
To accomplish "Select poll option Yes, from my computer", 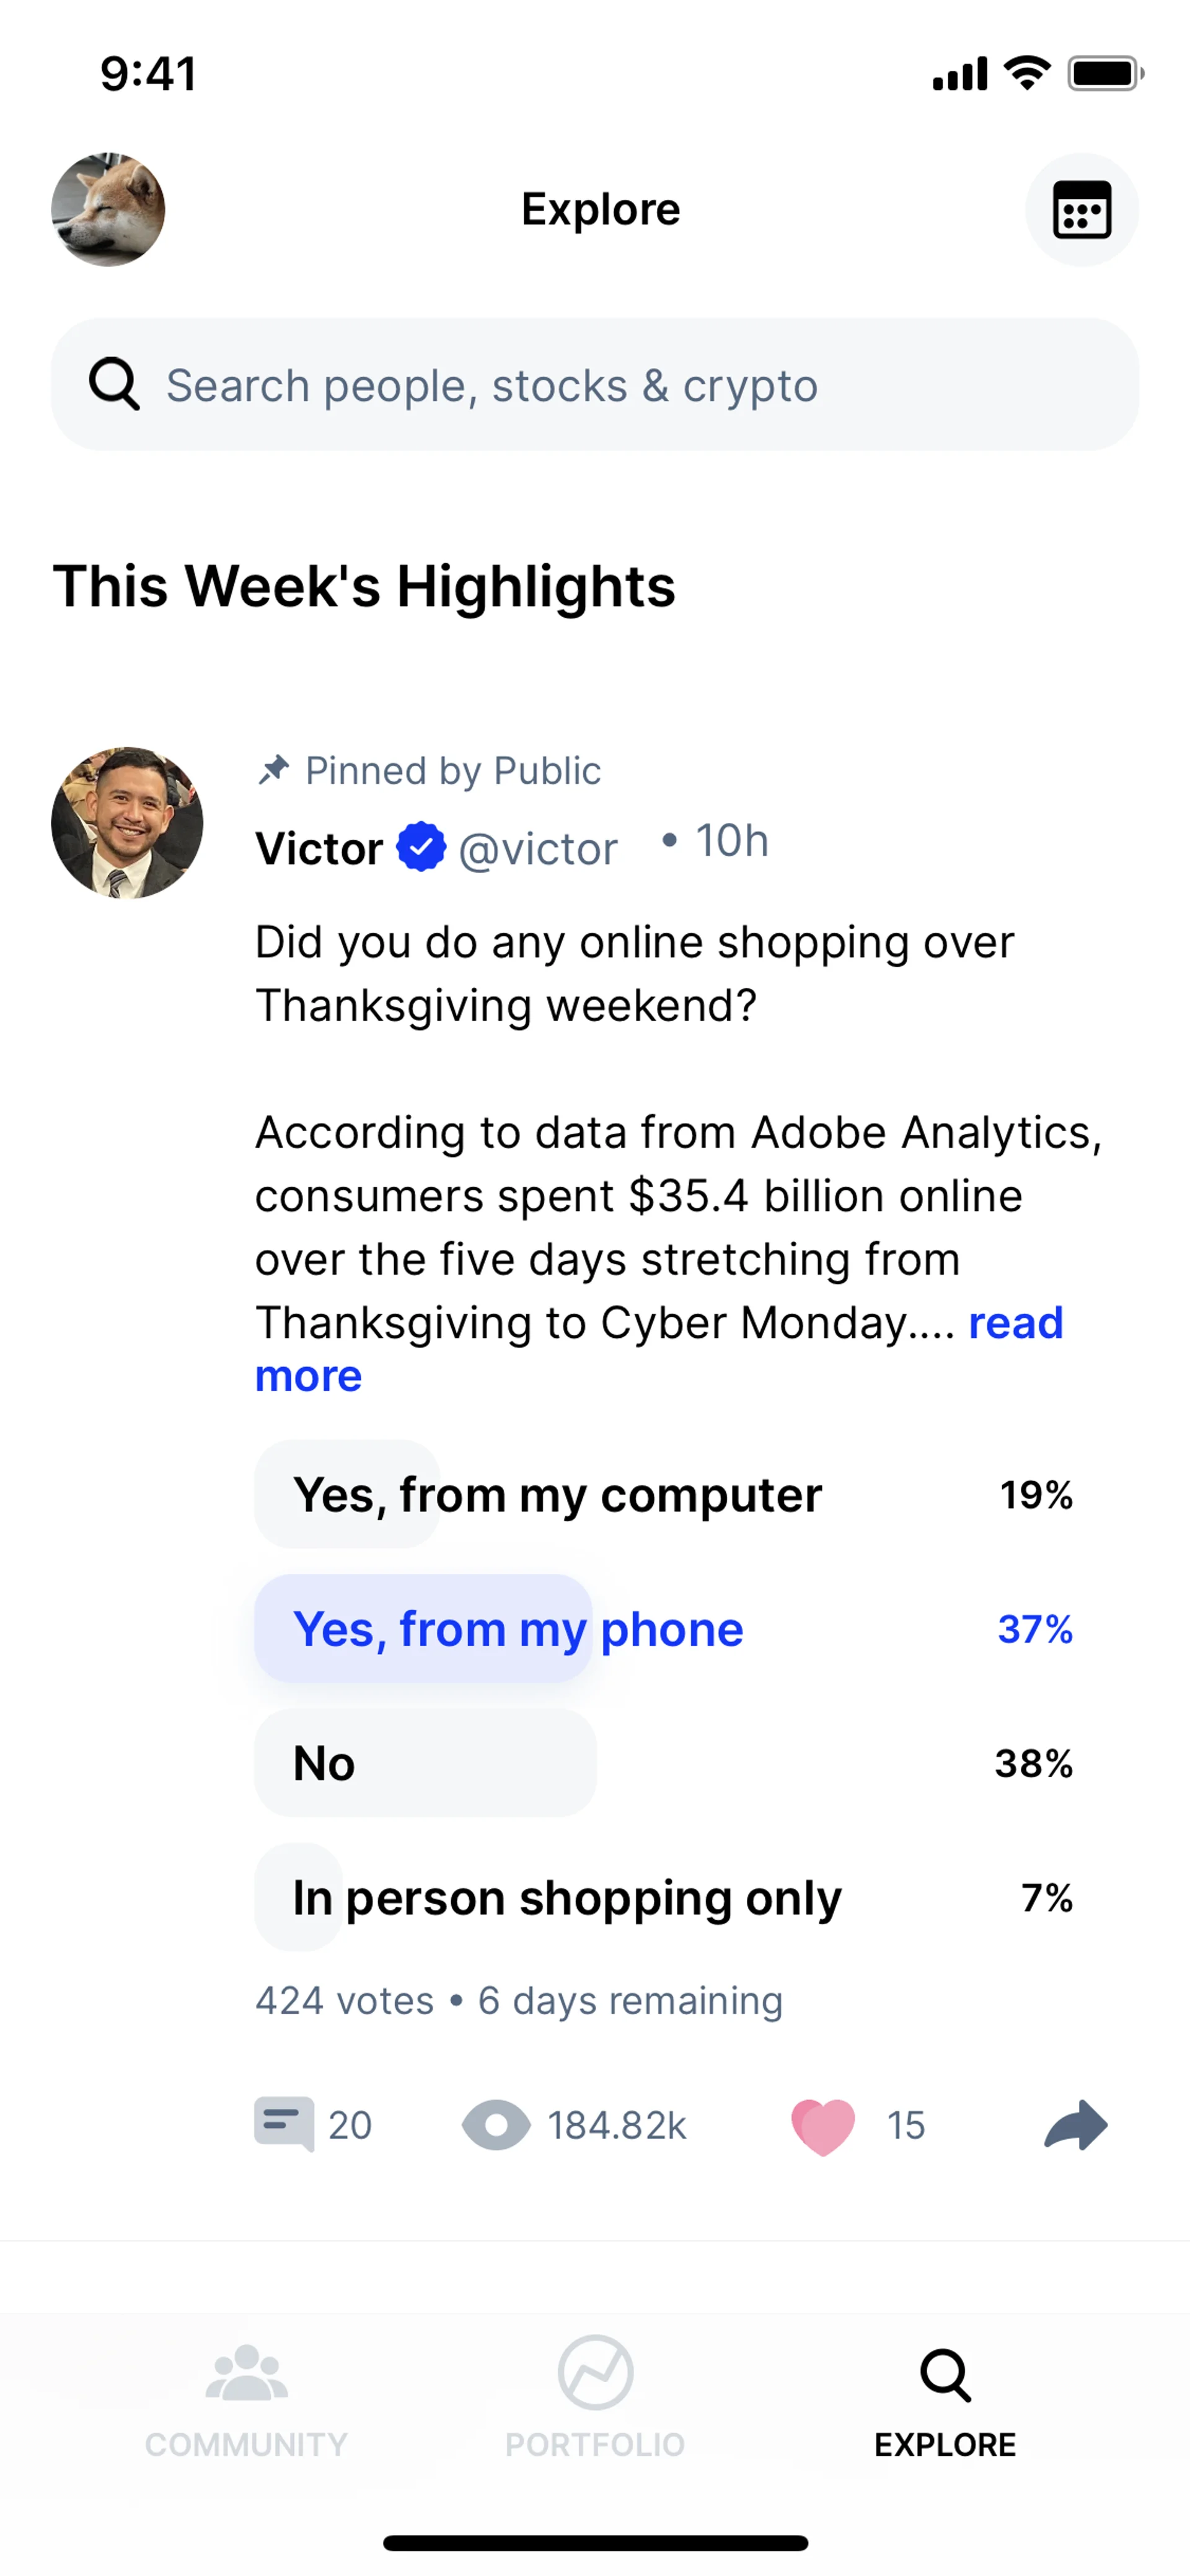I will pos(664,1495).
